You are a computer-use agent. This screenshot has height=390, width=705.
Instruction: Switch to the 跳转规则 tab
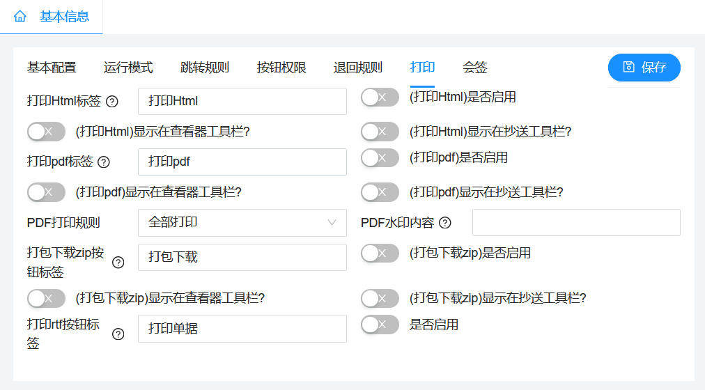point(205,68)
